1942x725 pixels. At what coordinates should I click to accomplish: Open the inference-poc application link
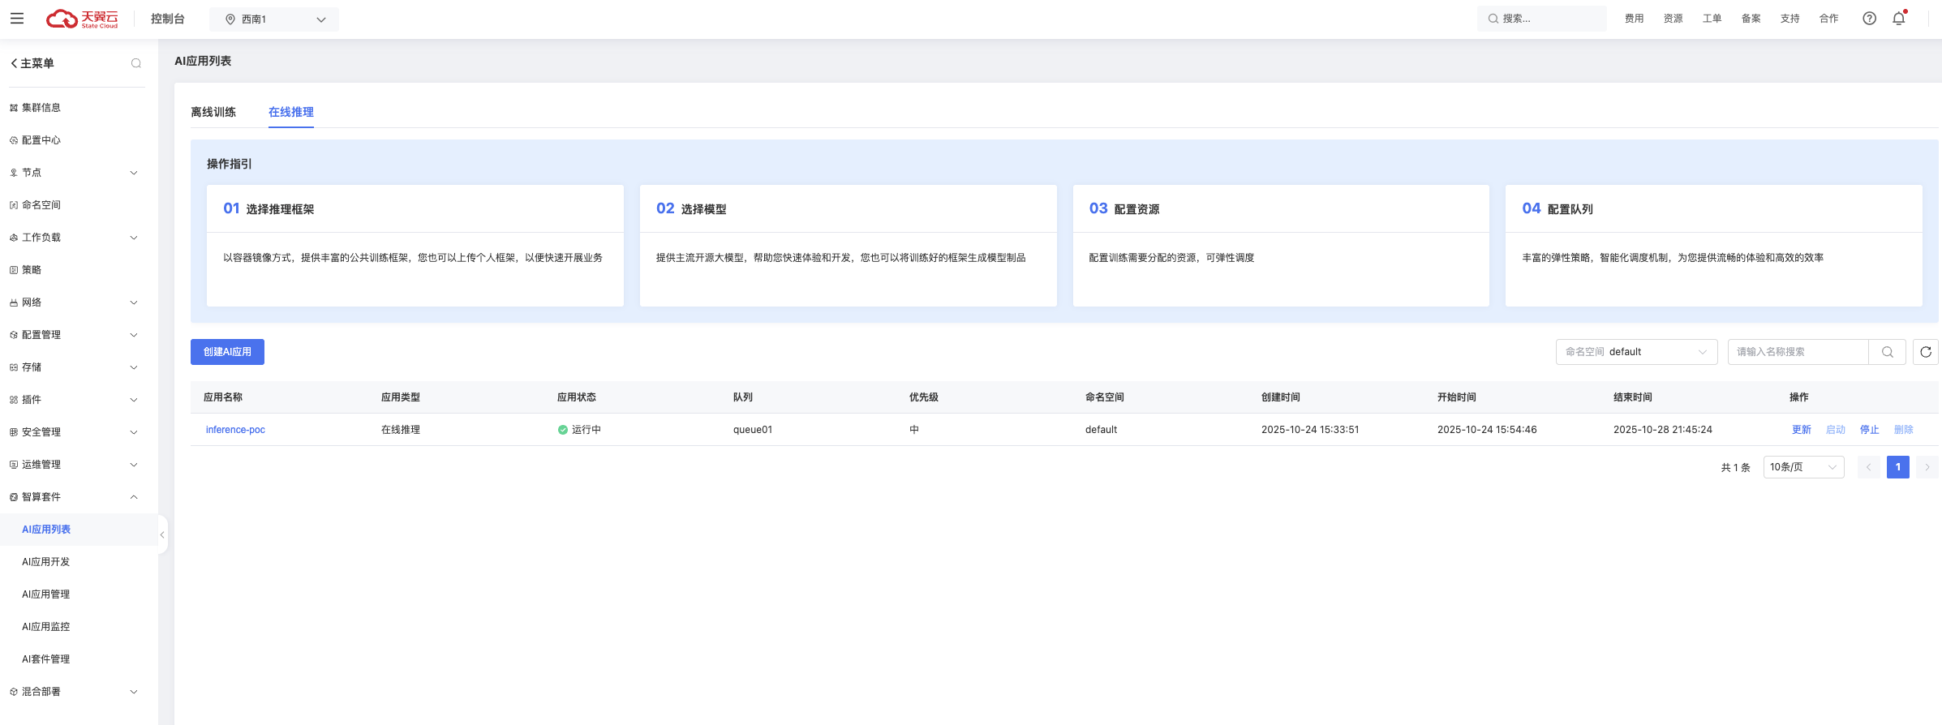pos(235,430)
